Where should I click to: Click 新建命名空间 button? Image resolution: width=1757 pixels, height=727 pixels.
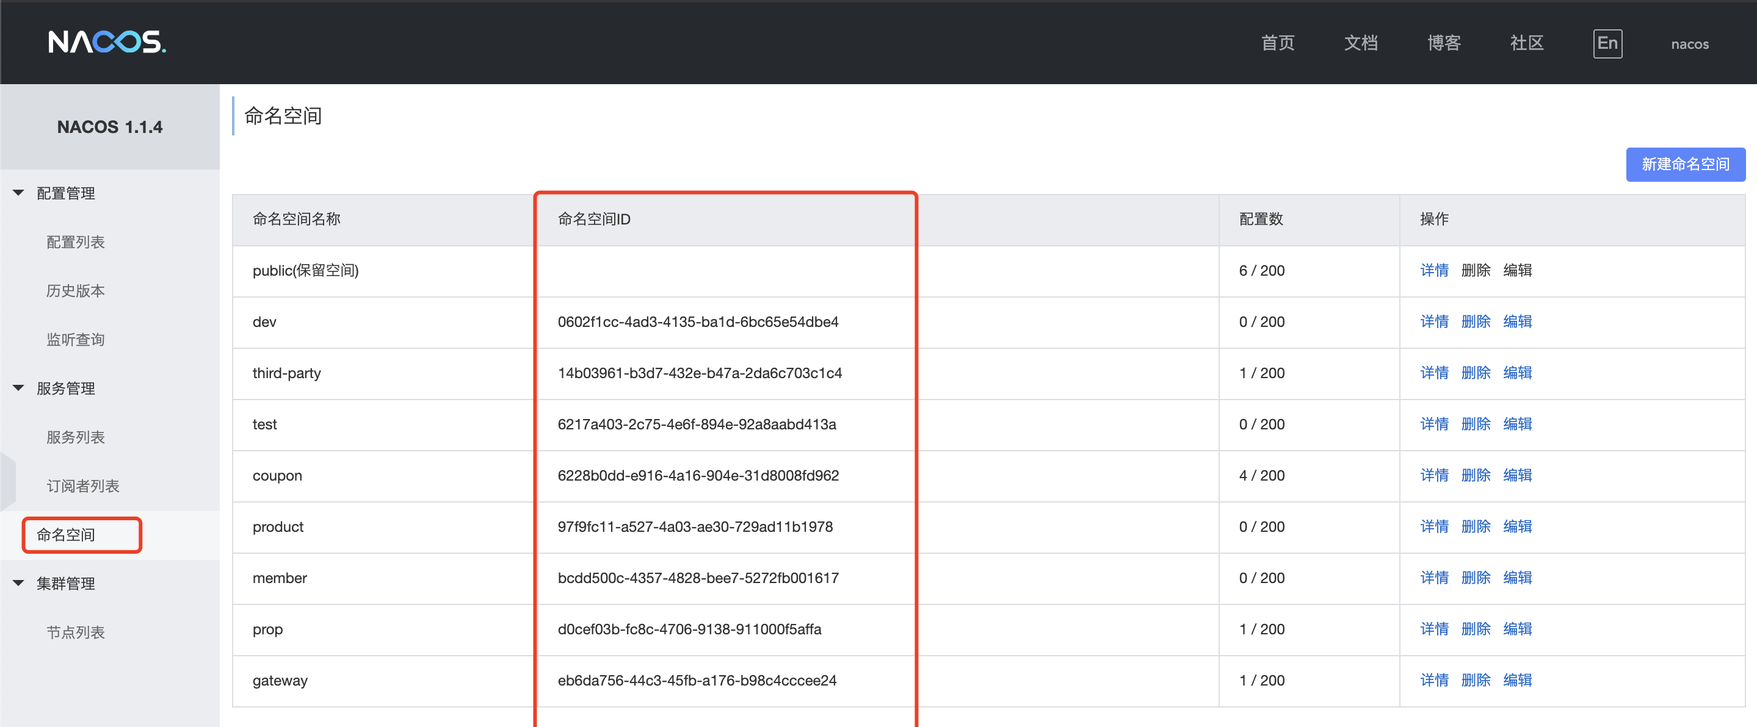1685,164
